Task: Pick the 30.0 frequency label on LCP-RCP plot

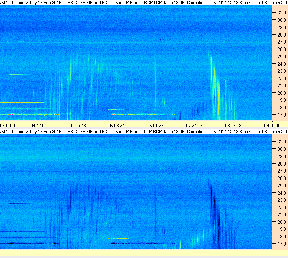Action: [x=282, y=149]
